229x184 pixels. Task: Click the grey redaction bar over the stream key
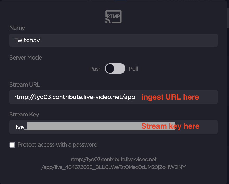[83, 126]
